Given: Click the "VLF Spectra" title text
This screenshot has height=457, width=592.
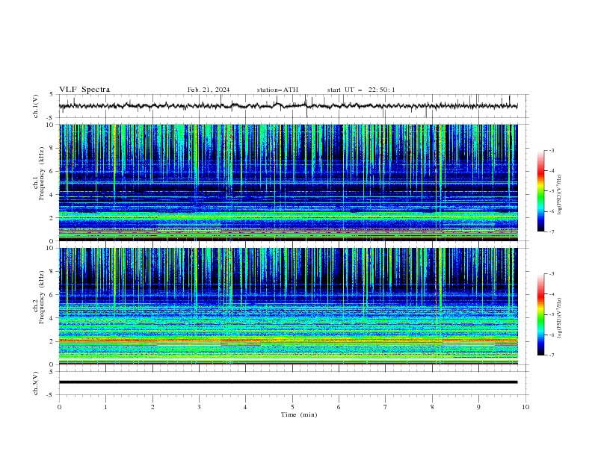Looking at the screenshot, I should coord(84,90).
